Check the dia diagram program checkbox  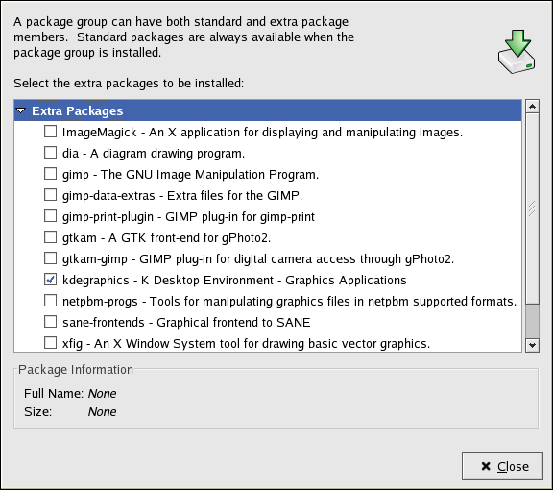pyautogui.click(x=51, y=153)
